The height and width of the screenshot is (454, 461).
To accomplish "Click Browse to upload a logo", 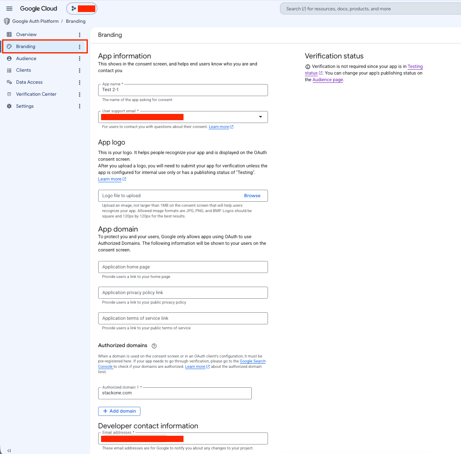I will tap(252, 196).
